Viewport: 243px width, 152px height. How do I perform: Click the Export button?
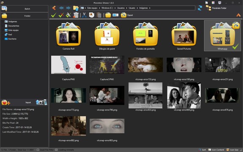(127, 15)
